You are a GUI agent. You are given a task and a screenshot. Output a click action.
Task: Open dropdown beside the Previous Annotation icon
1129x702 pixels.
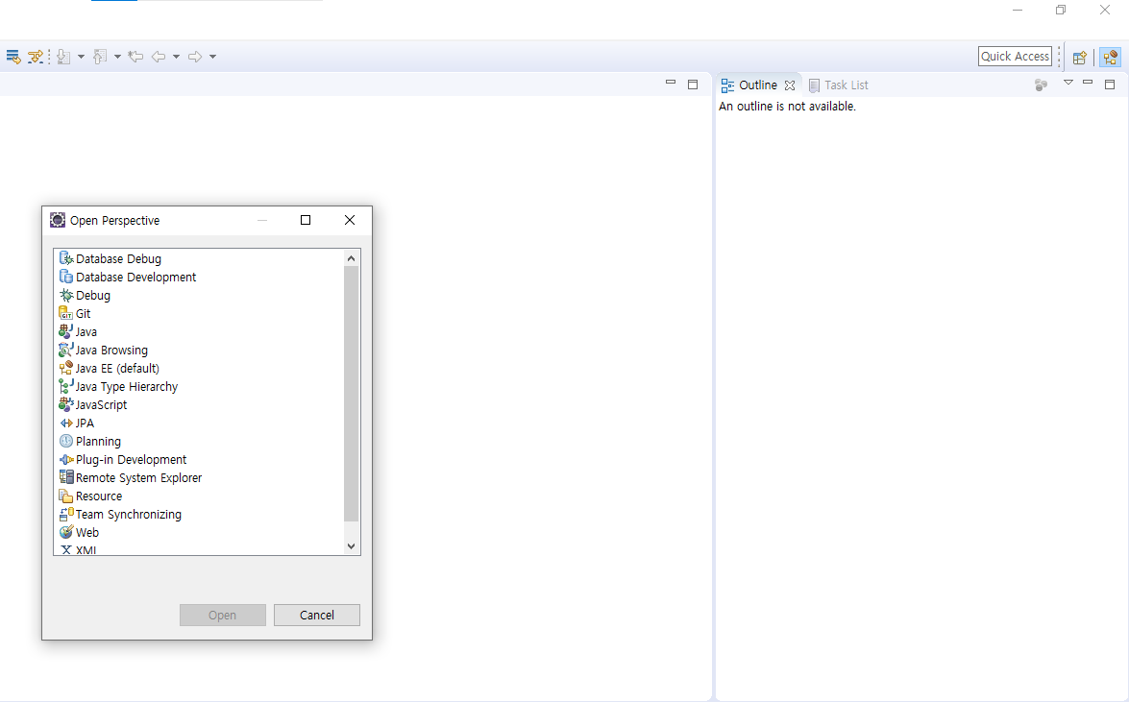pos(117,56)
